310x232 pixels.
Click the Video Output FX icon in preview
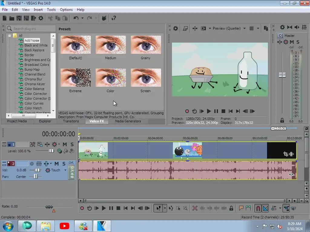[x=195, y=28]
